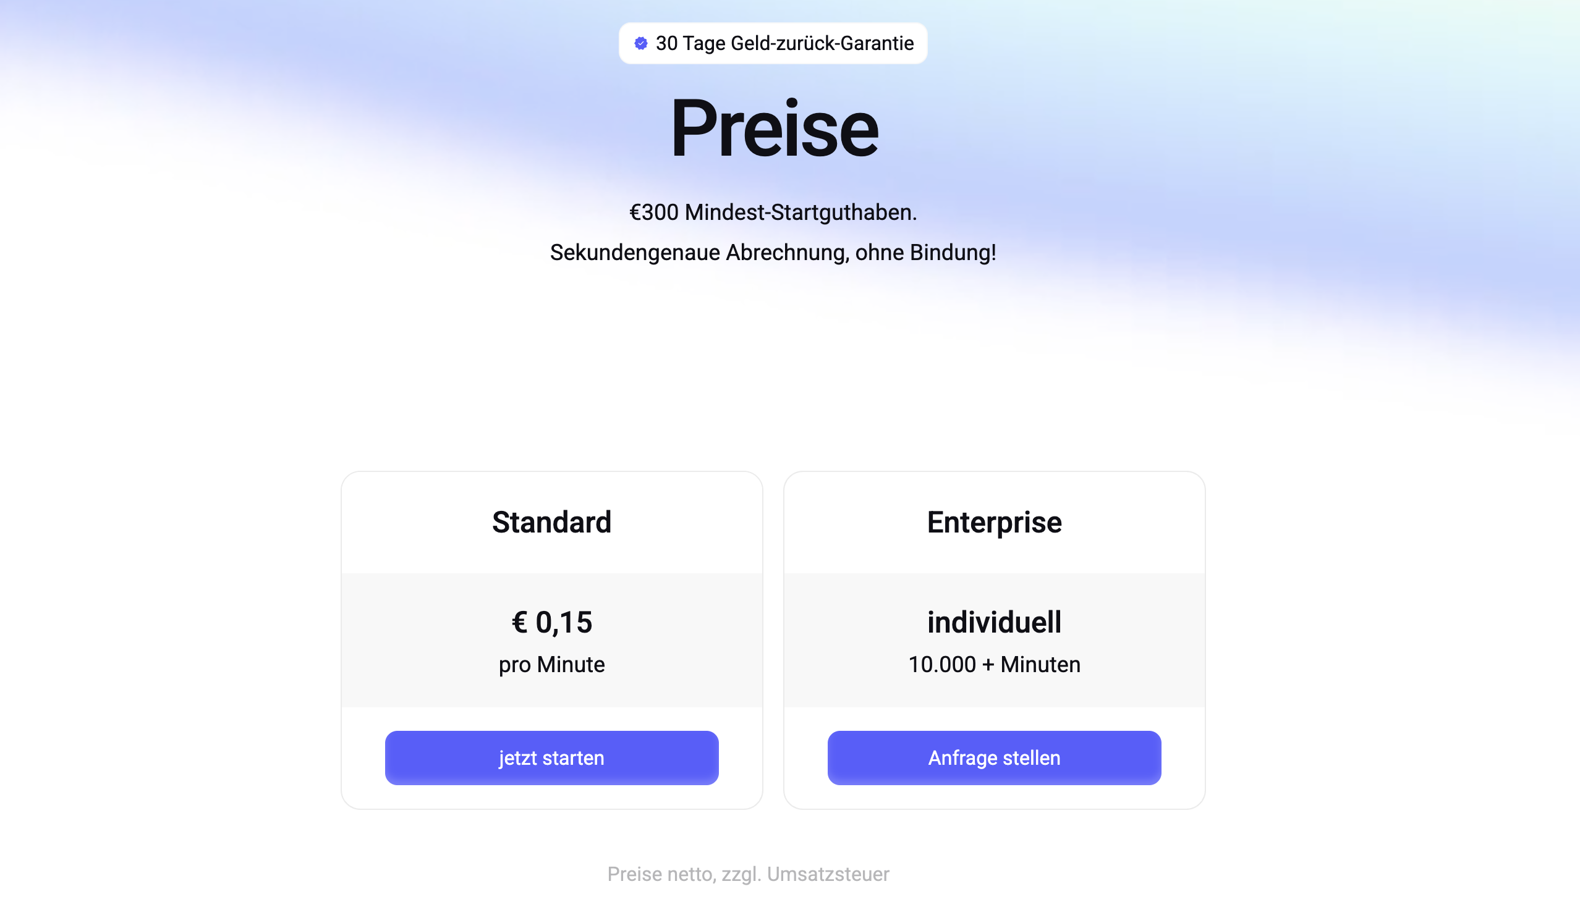Click the Preise netto, zzgl. Umsatzsteuer footnote

750,874
